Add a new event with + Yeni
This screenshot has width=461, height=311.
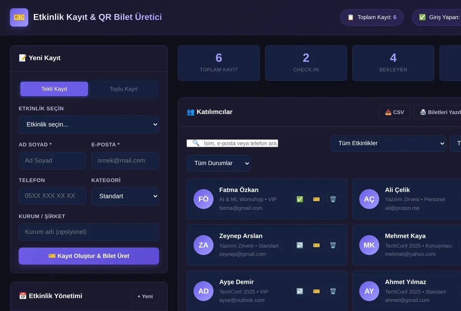[145, 296]
